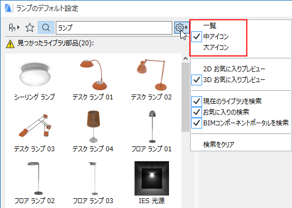Show favorites with the star icon
This screenshot has width=292, height=208.
pos(30,28)
